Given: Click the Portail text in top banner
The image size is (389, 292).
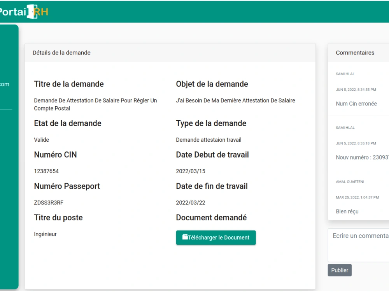Looking at the screenshot, I should pyautogui.click(x=13, y=12).
